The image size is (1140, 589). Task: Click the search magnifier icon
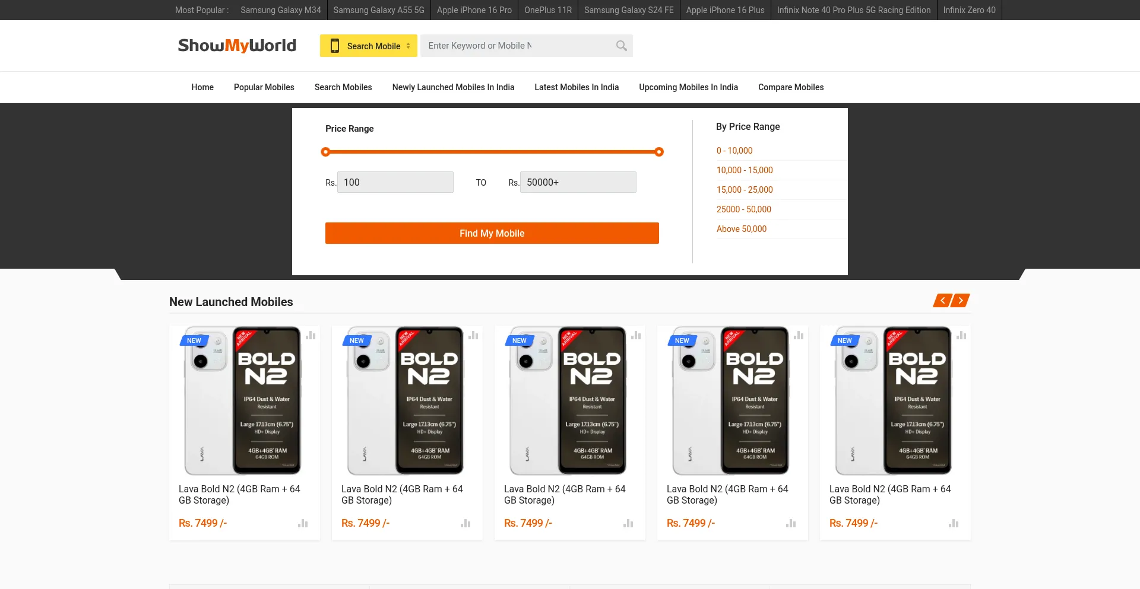coord(621,46)
